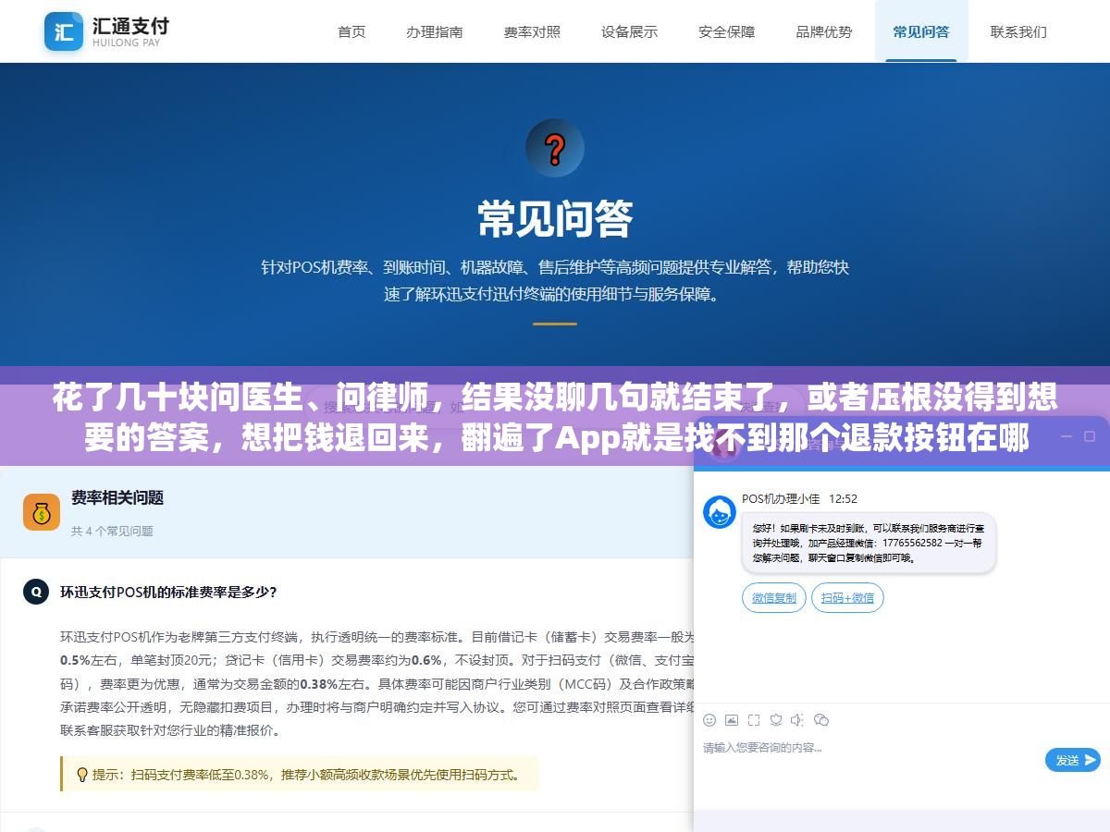Screen dimensions: 1110x832
Task: Collapse the 环迅支付POS机的标准费率是多少 question
Action: tap(168, 592)
